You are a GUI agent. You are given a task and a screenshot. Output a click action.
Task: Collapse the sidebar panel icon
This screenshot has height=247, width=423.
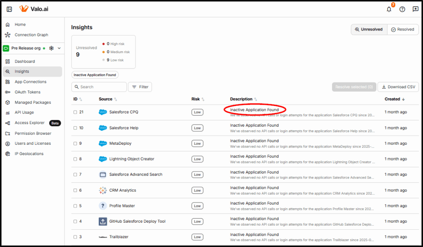coord(9,9)
